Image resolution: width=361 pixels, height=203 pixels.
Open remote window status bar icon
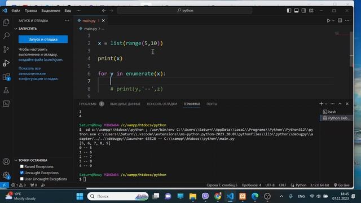(x=4, y=185)
